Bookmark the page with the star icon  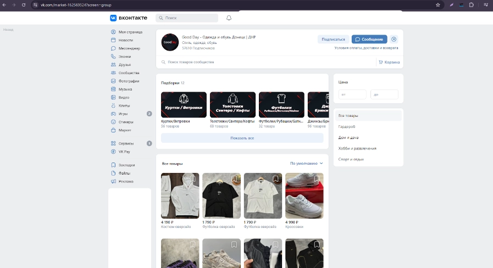pos(437,5)
